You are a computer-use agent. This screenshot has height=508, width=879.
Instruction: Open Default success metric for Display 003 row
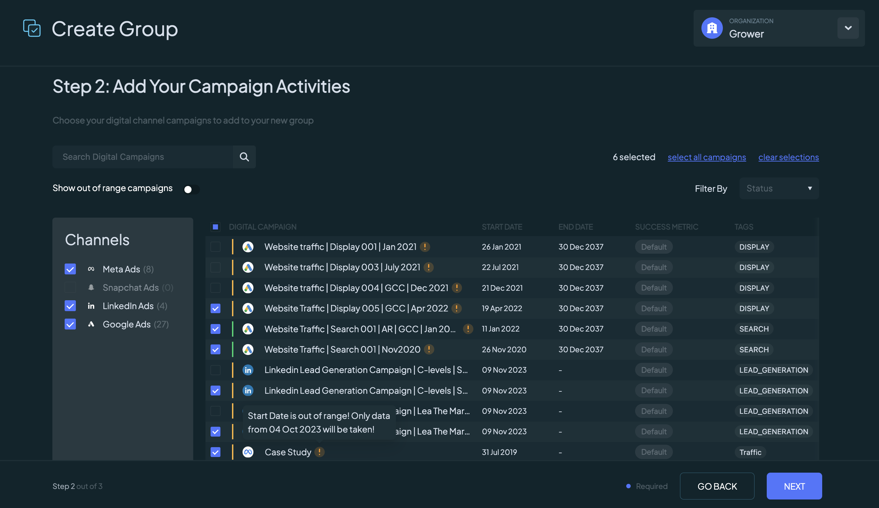(x=653, y=267)
